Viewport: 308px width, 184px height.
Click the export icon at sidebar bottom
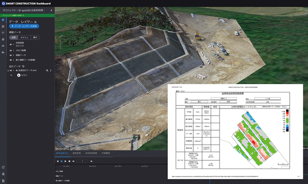coord(3,167)
